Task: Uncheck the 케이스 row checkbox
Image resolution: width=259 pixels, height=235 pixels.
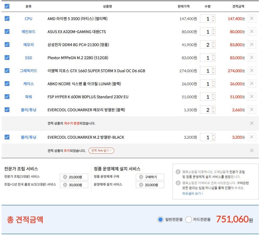Action: (x=7, y=84)
